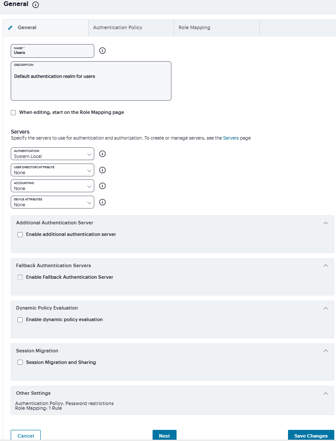
Task: Click info icon next to Authentication dropdown
Action: click(x=102, y=154)
